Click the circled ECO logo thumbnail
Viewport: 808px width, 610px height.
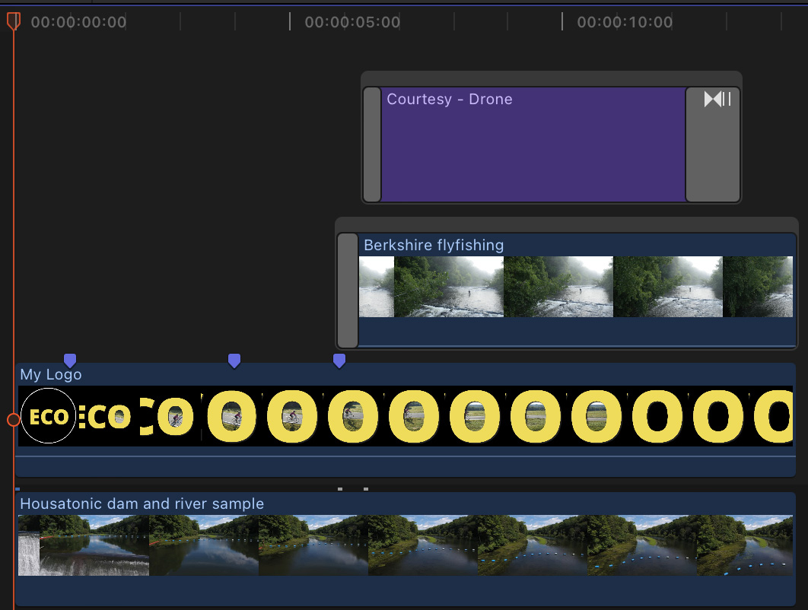[x=49, y=416]
